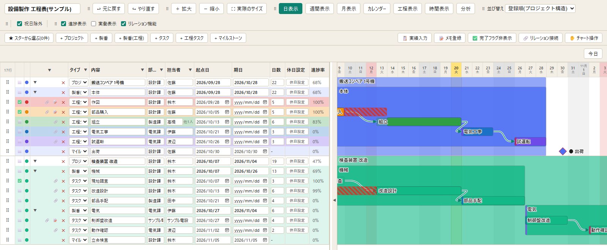
Task: Open the 担当者 column filter arrow
Action: pyautogui.click(x=190, y=70)
